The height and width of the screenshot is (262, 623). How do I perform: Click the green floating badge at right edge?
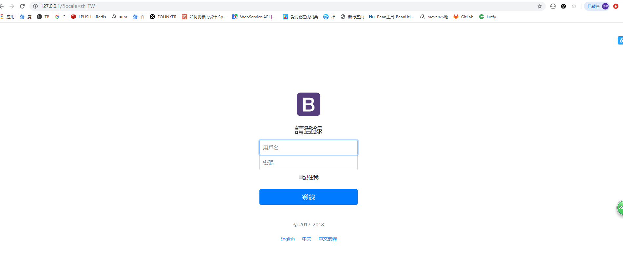click(x=620, y=208)
